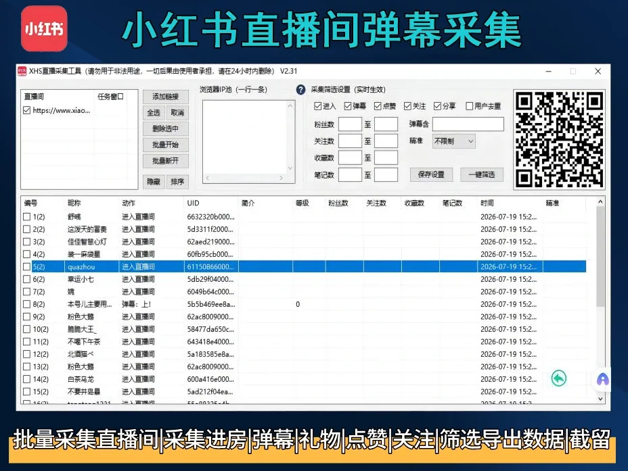Click the 粉丝数 column header in table
This screenshot has height=471, width=628.
coord(344,203)
